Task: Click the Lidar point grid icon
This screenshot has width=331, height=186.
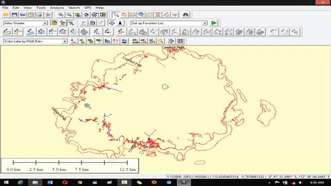Action: tap(180, 41)
